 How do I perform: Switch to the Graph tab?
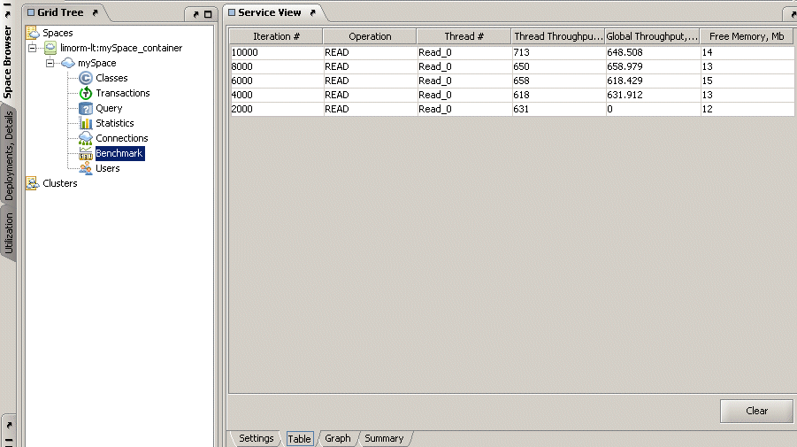click(x=338, y=438)
